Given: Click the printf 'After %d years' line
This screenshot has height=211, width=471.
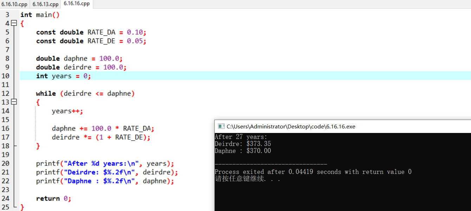Looking at the screenshot, I should coord(105,163).
